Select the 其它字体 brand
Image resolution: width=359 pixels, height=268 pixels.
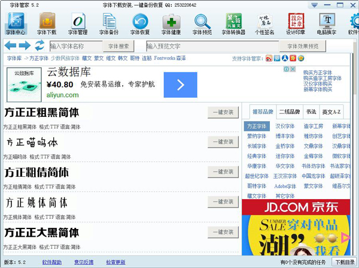(285, 196)
